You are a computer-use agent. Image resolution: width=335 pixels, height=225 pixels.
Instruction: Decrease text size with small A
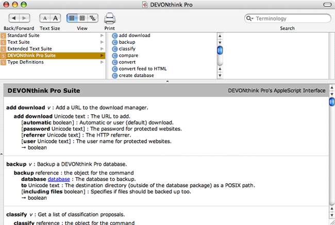(45, 18)
